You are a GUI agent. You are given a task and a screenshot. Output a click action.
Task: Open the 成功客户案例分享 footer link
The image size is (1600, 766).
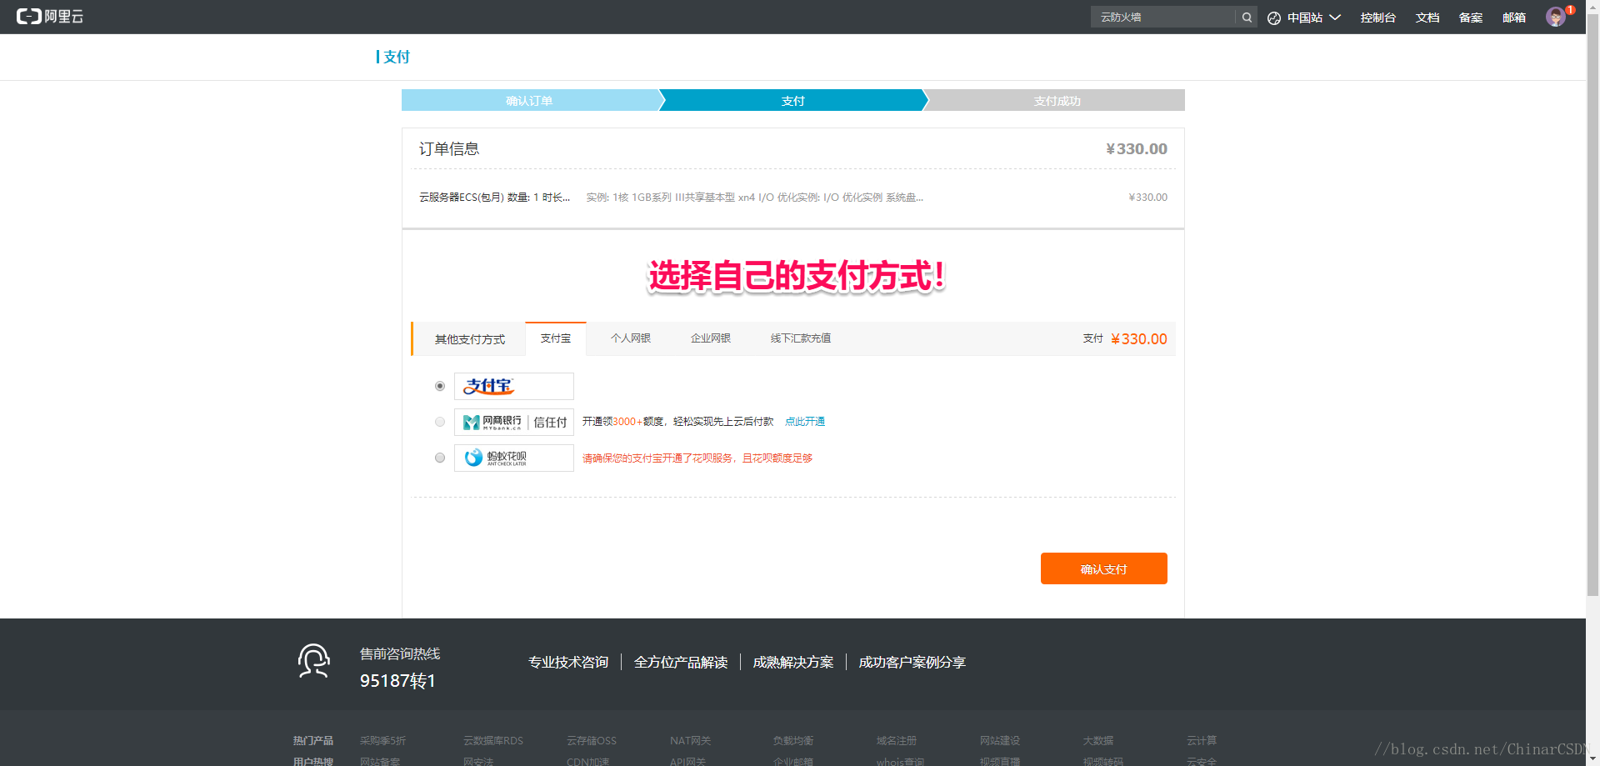tap(912, 662)
